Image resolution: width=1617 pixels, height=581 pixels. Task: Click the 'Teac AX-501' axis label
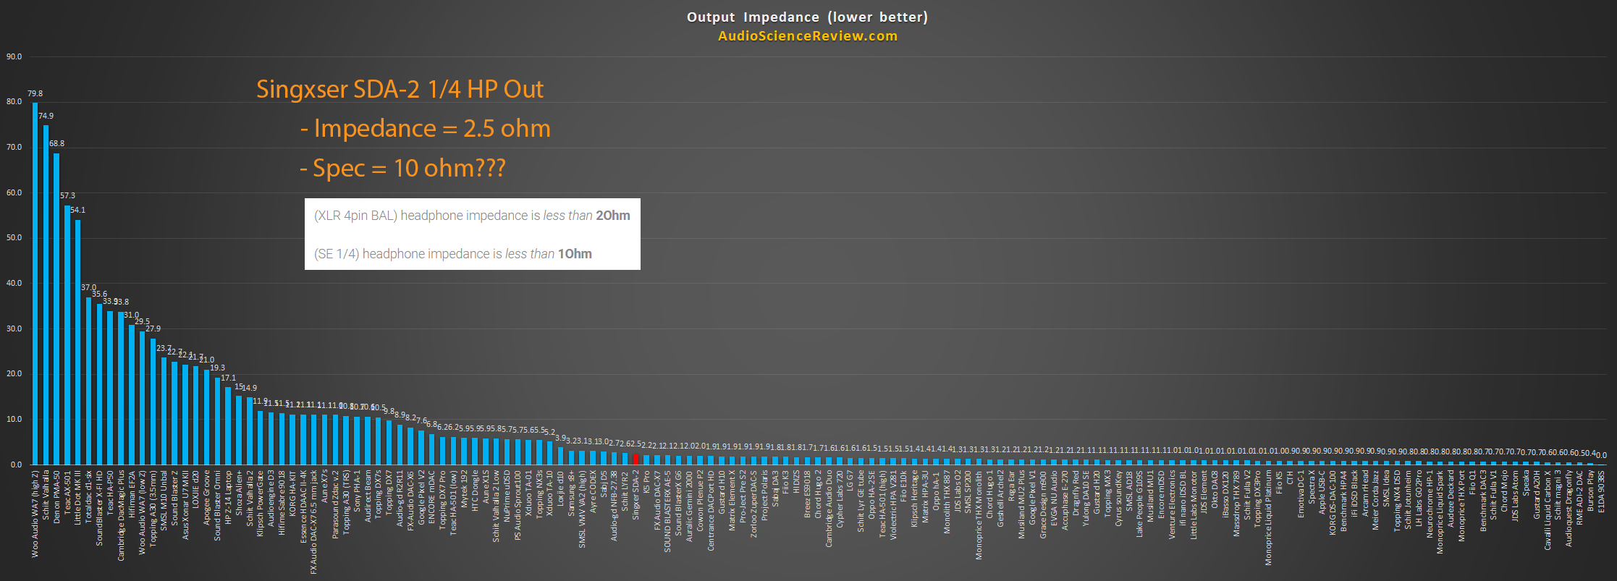(x=67, y=493)
